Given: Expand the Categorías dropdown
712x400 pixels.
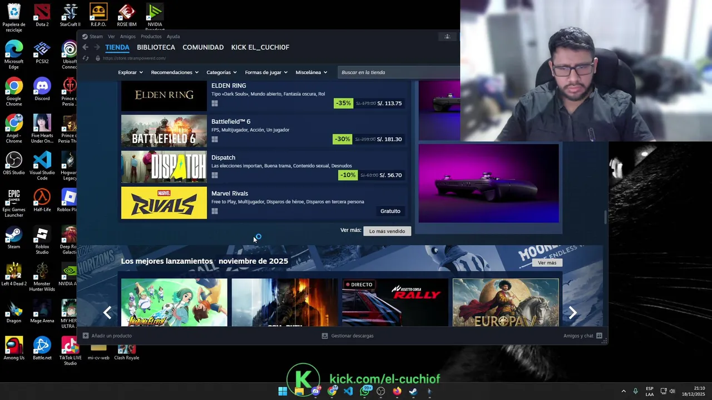Looking at the screenshot, I should [x=221, y=72].
